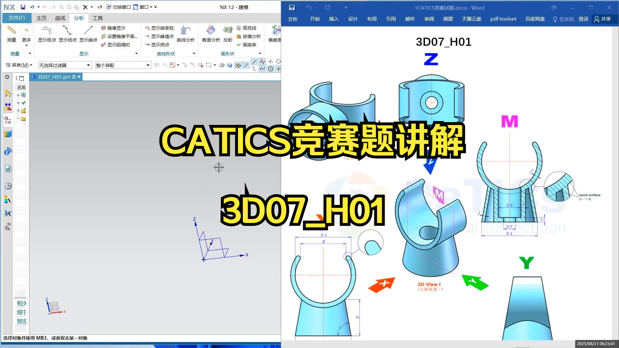Viewport: 619px width, 348px height.
Task: Click the 显示极点 show poles tool
Action: [x=47, y=34]
